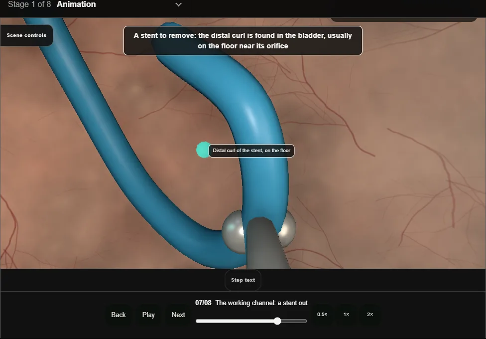
Task: Click the step progress slider thumb
Action: [277, 321]
